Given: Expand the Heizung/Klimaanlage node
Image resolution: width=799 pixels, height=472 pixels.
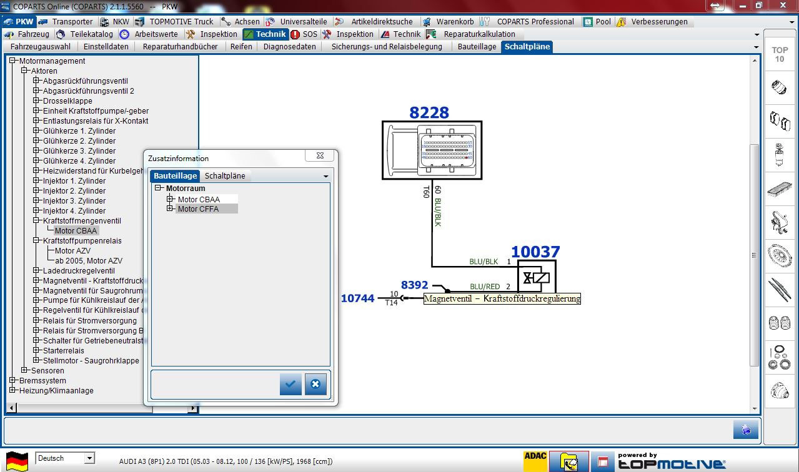Looking at the screenshot, I should click(12, 391).
